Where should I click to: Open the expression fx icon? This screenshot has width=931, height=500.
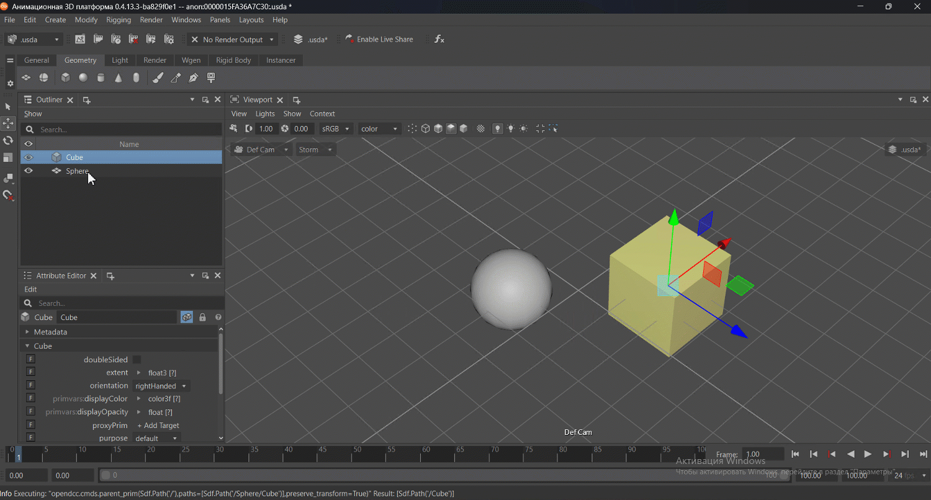pos(439,39)
